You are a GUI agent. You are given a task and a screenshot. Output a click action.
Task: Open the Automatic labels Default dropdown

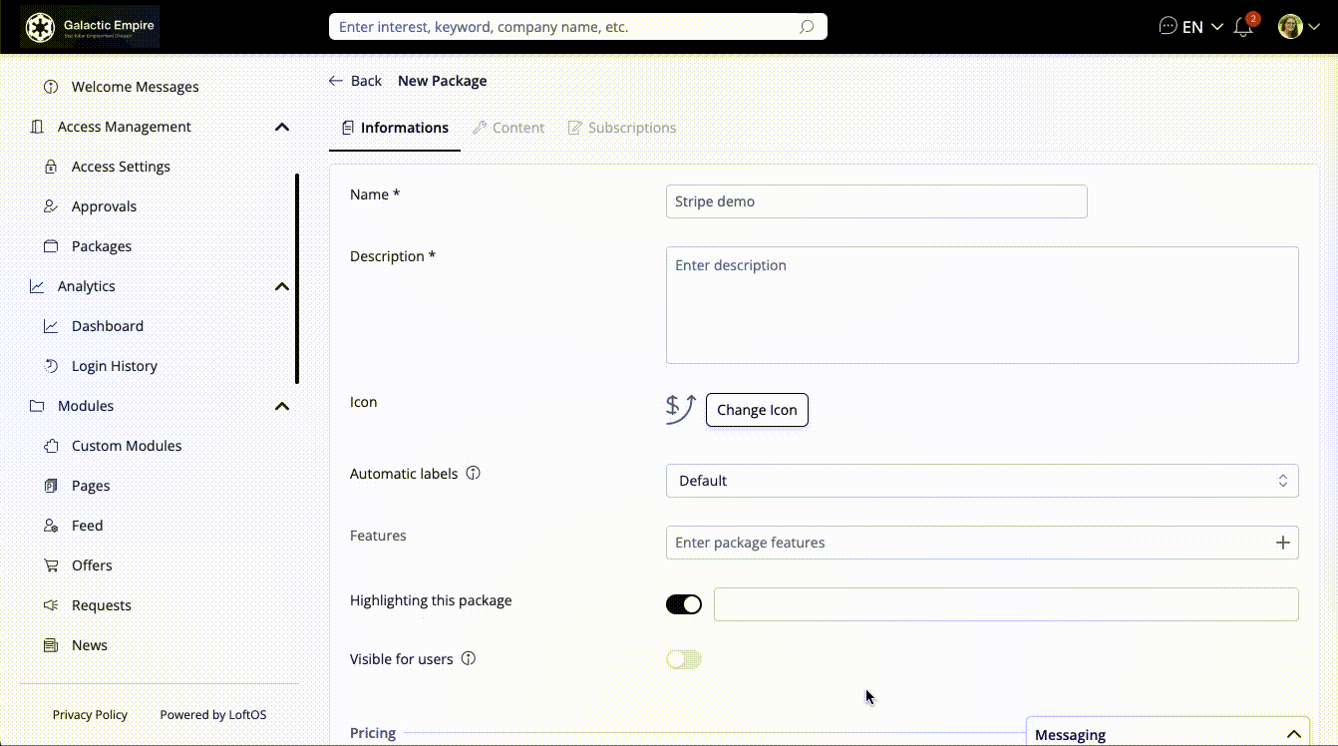click(981, 481)
